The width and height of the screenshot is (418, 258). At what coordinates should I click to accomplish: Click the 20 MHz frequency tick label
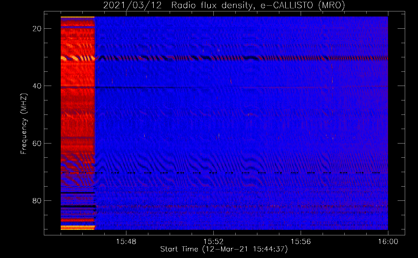[x=37, y=29]
